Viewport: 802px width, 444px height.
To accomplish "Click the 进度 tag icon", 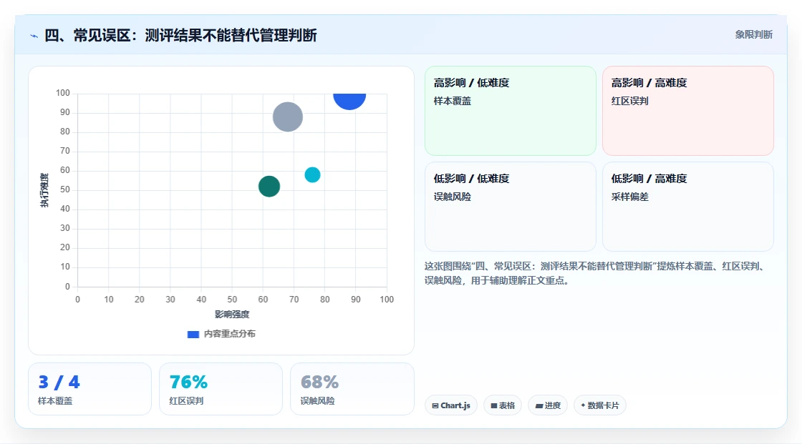I will pyautogui.click(x=539, y=405).
